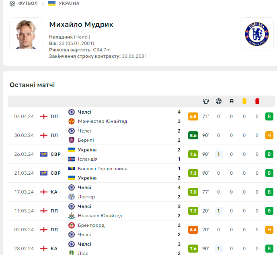Click the Manchester United team logo
277x255 pixels.
pos(72,121)
